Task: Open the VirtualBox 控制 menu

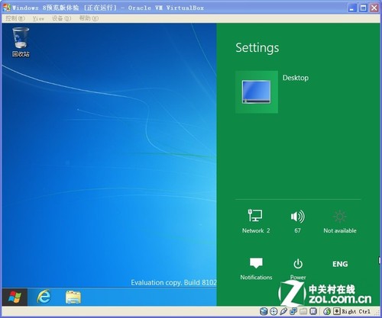Action: pyautogui.click(x=15, y=18)
